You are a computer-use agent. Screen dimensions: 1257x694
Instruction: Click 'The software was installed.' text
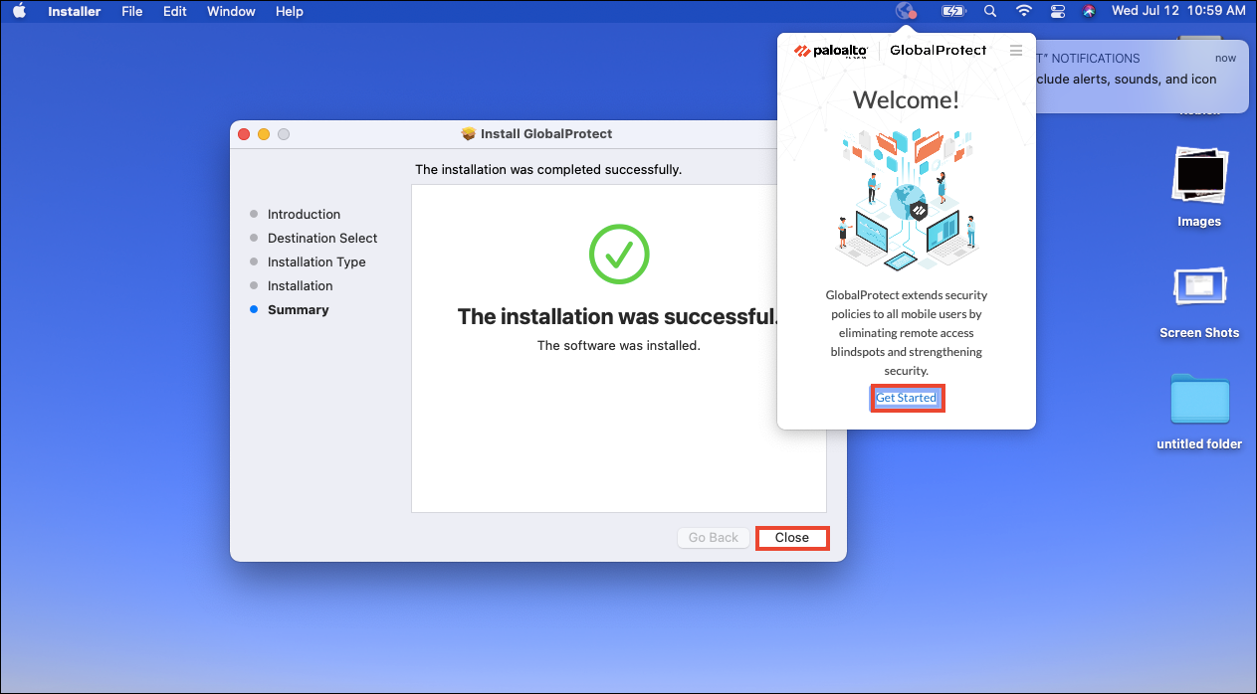(x=619, y=346)
